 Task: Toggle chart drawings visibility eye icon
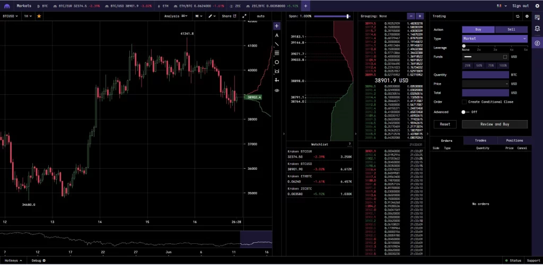(276, 90)
